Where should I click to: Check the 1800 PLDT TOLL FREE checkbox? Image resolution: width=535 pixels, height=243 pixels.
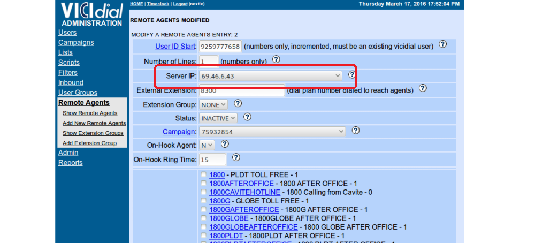[204, 174]
